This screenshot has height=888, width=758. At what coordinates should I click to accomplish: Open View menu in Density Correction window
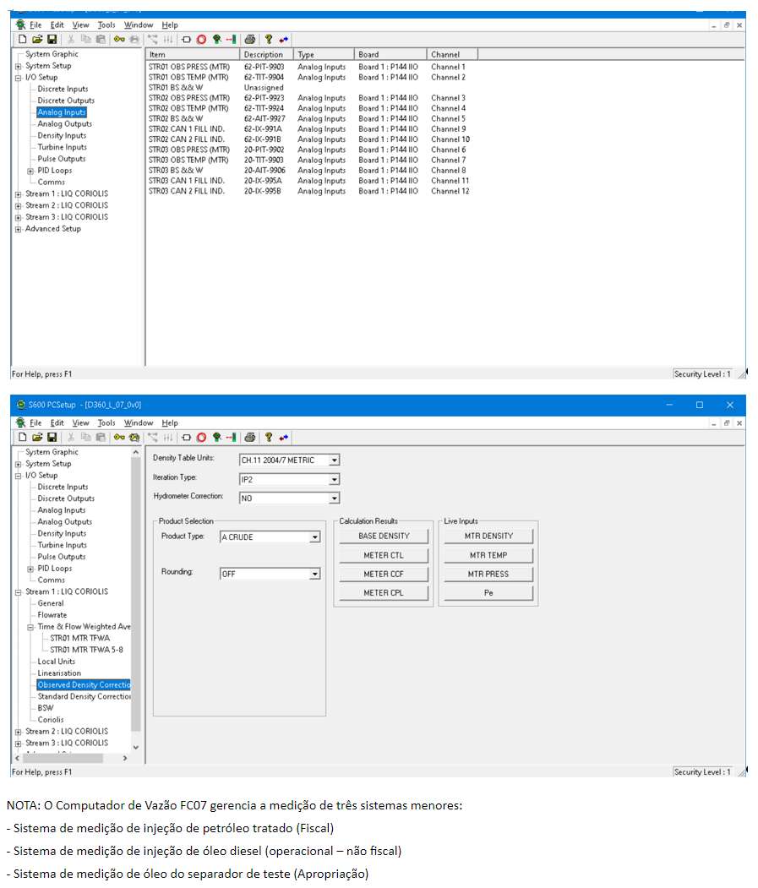[x=80, y=423]
